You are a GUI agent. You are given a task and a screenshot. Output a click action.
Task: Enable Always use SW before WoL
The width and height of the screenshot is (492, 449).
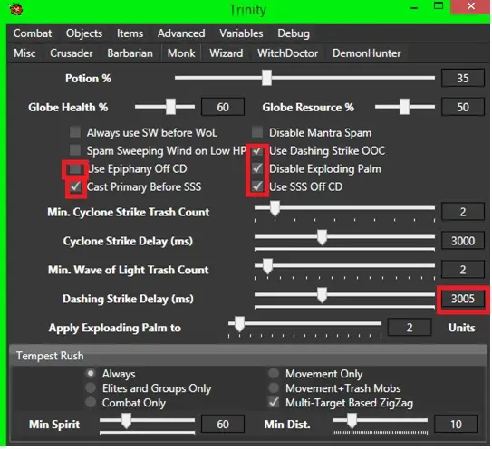(x=75, y=132)
